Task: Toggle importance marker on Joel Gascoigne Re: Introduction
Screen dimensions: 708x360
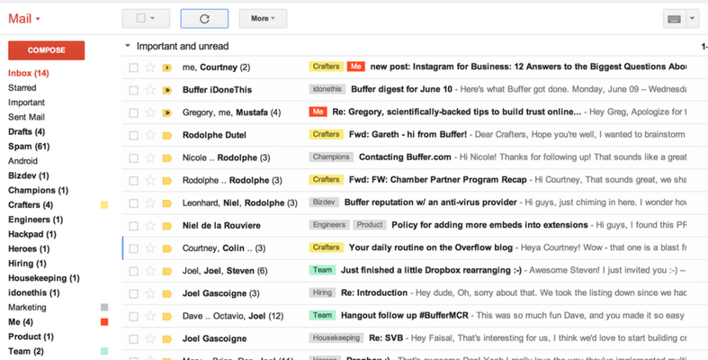Action: 167,293
